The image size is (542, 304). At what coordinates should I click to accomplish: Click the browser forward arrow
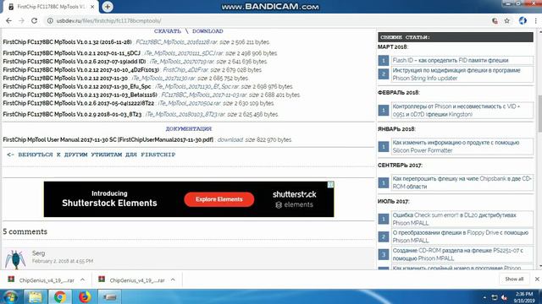(21, 20)
